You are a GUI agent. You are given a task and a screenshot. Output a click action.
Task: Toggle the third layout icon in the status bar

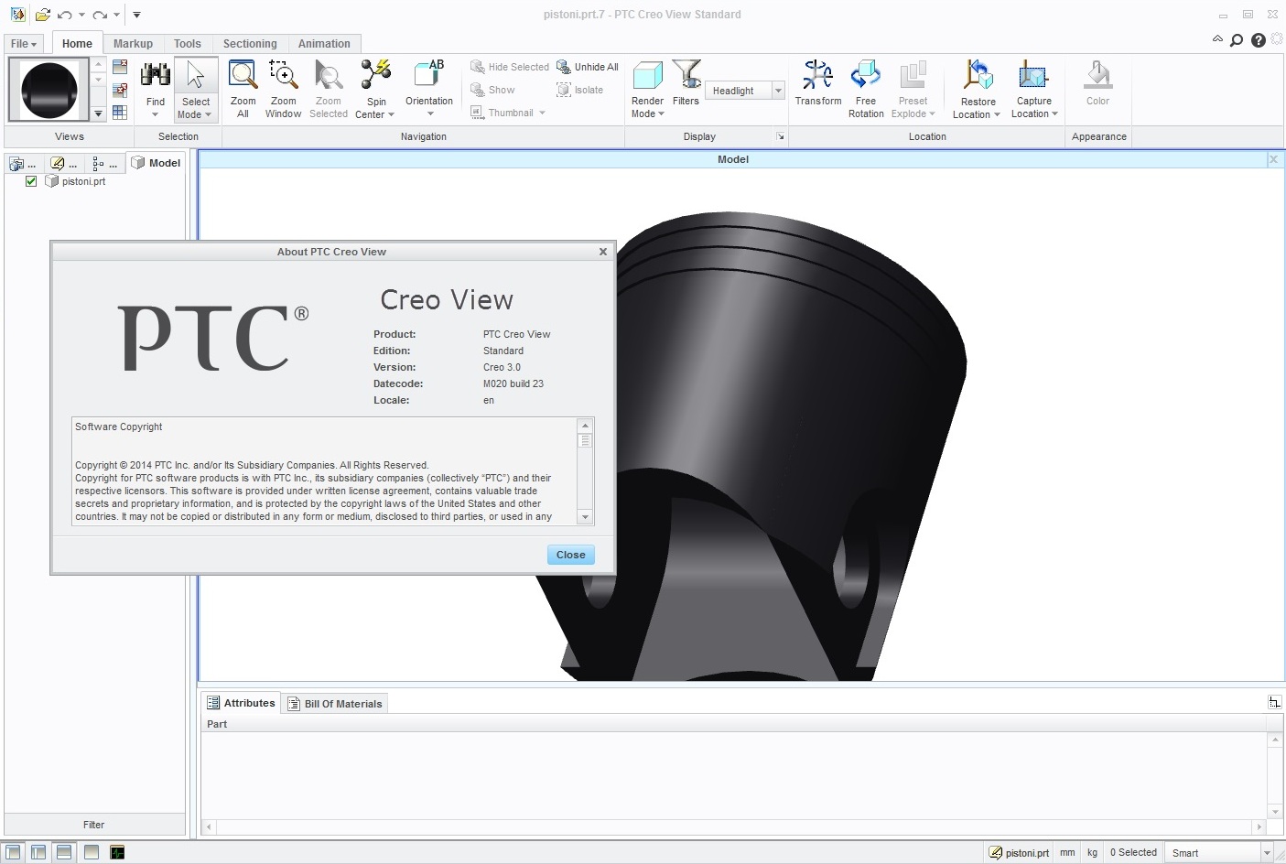(x=64, y=852)
